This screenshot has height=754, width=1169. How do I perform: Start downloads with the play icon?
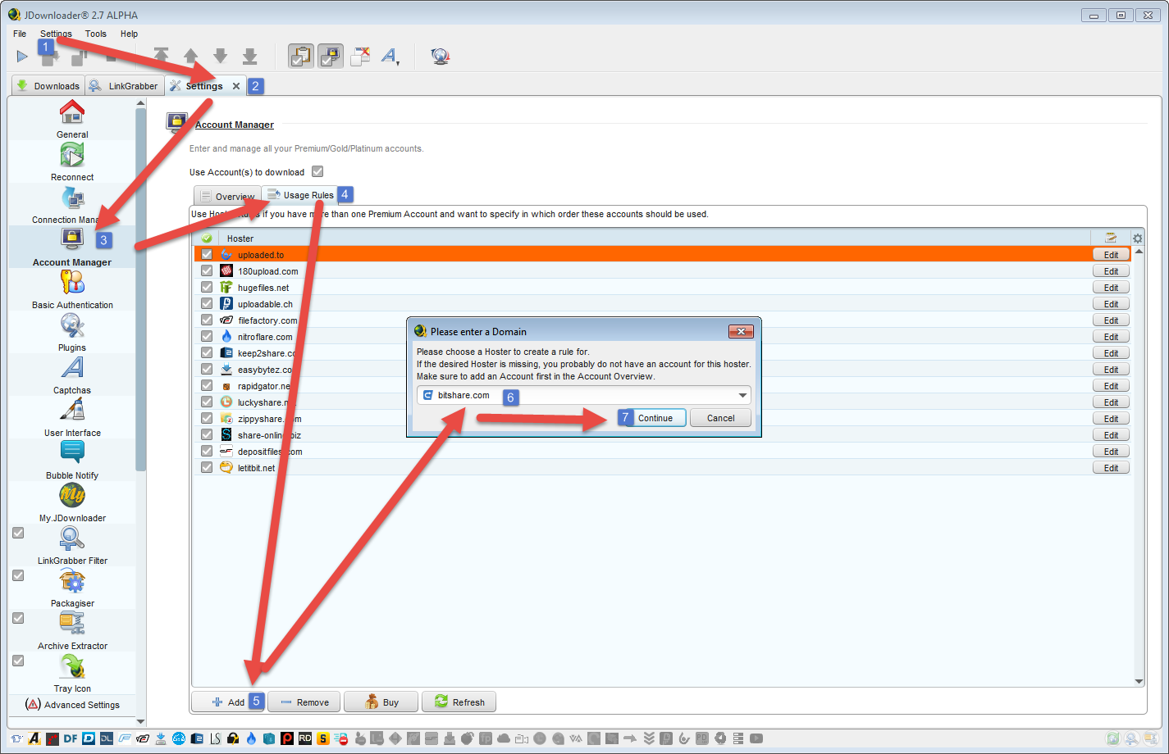pos(22,57)
